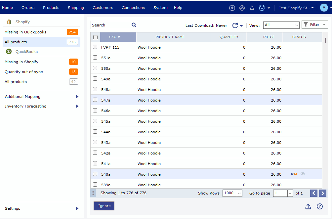332x219 pixels.
Task: Open the View dropdown set to All
Action: click(281, 25)
